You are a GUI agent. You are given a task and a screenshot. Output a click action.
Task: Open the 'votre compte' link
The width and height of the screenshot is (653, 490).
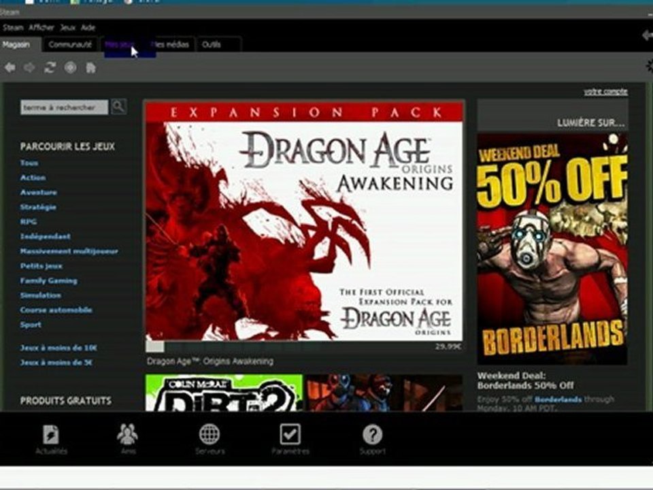coord(605,92)
